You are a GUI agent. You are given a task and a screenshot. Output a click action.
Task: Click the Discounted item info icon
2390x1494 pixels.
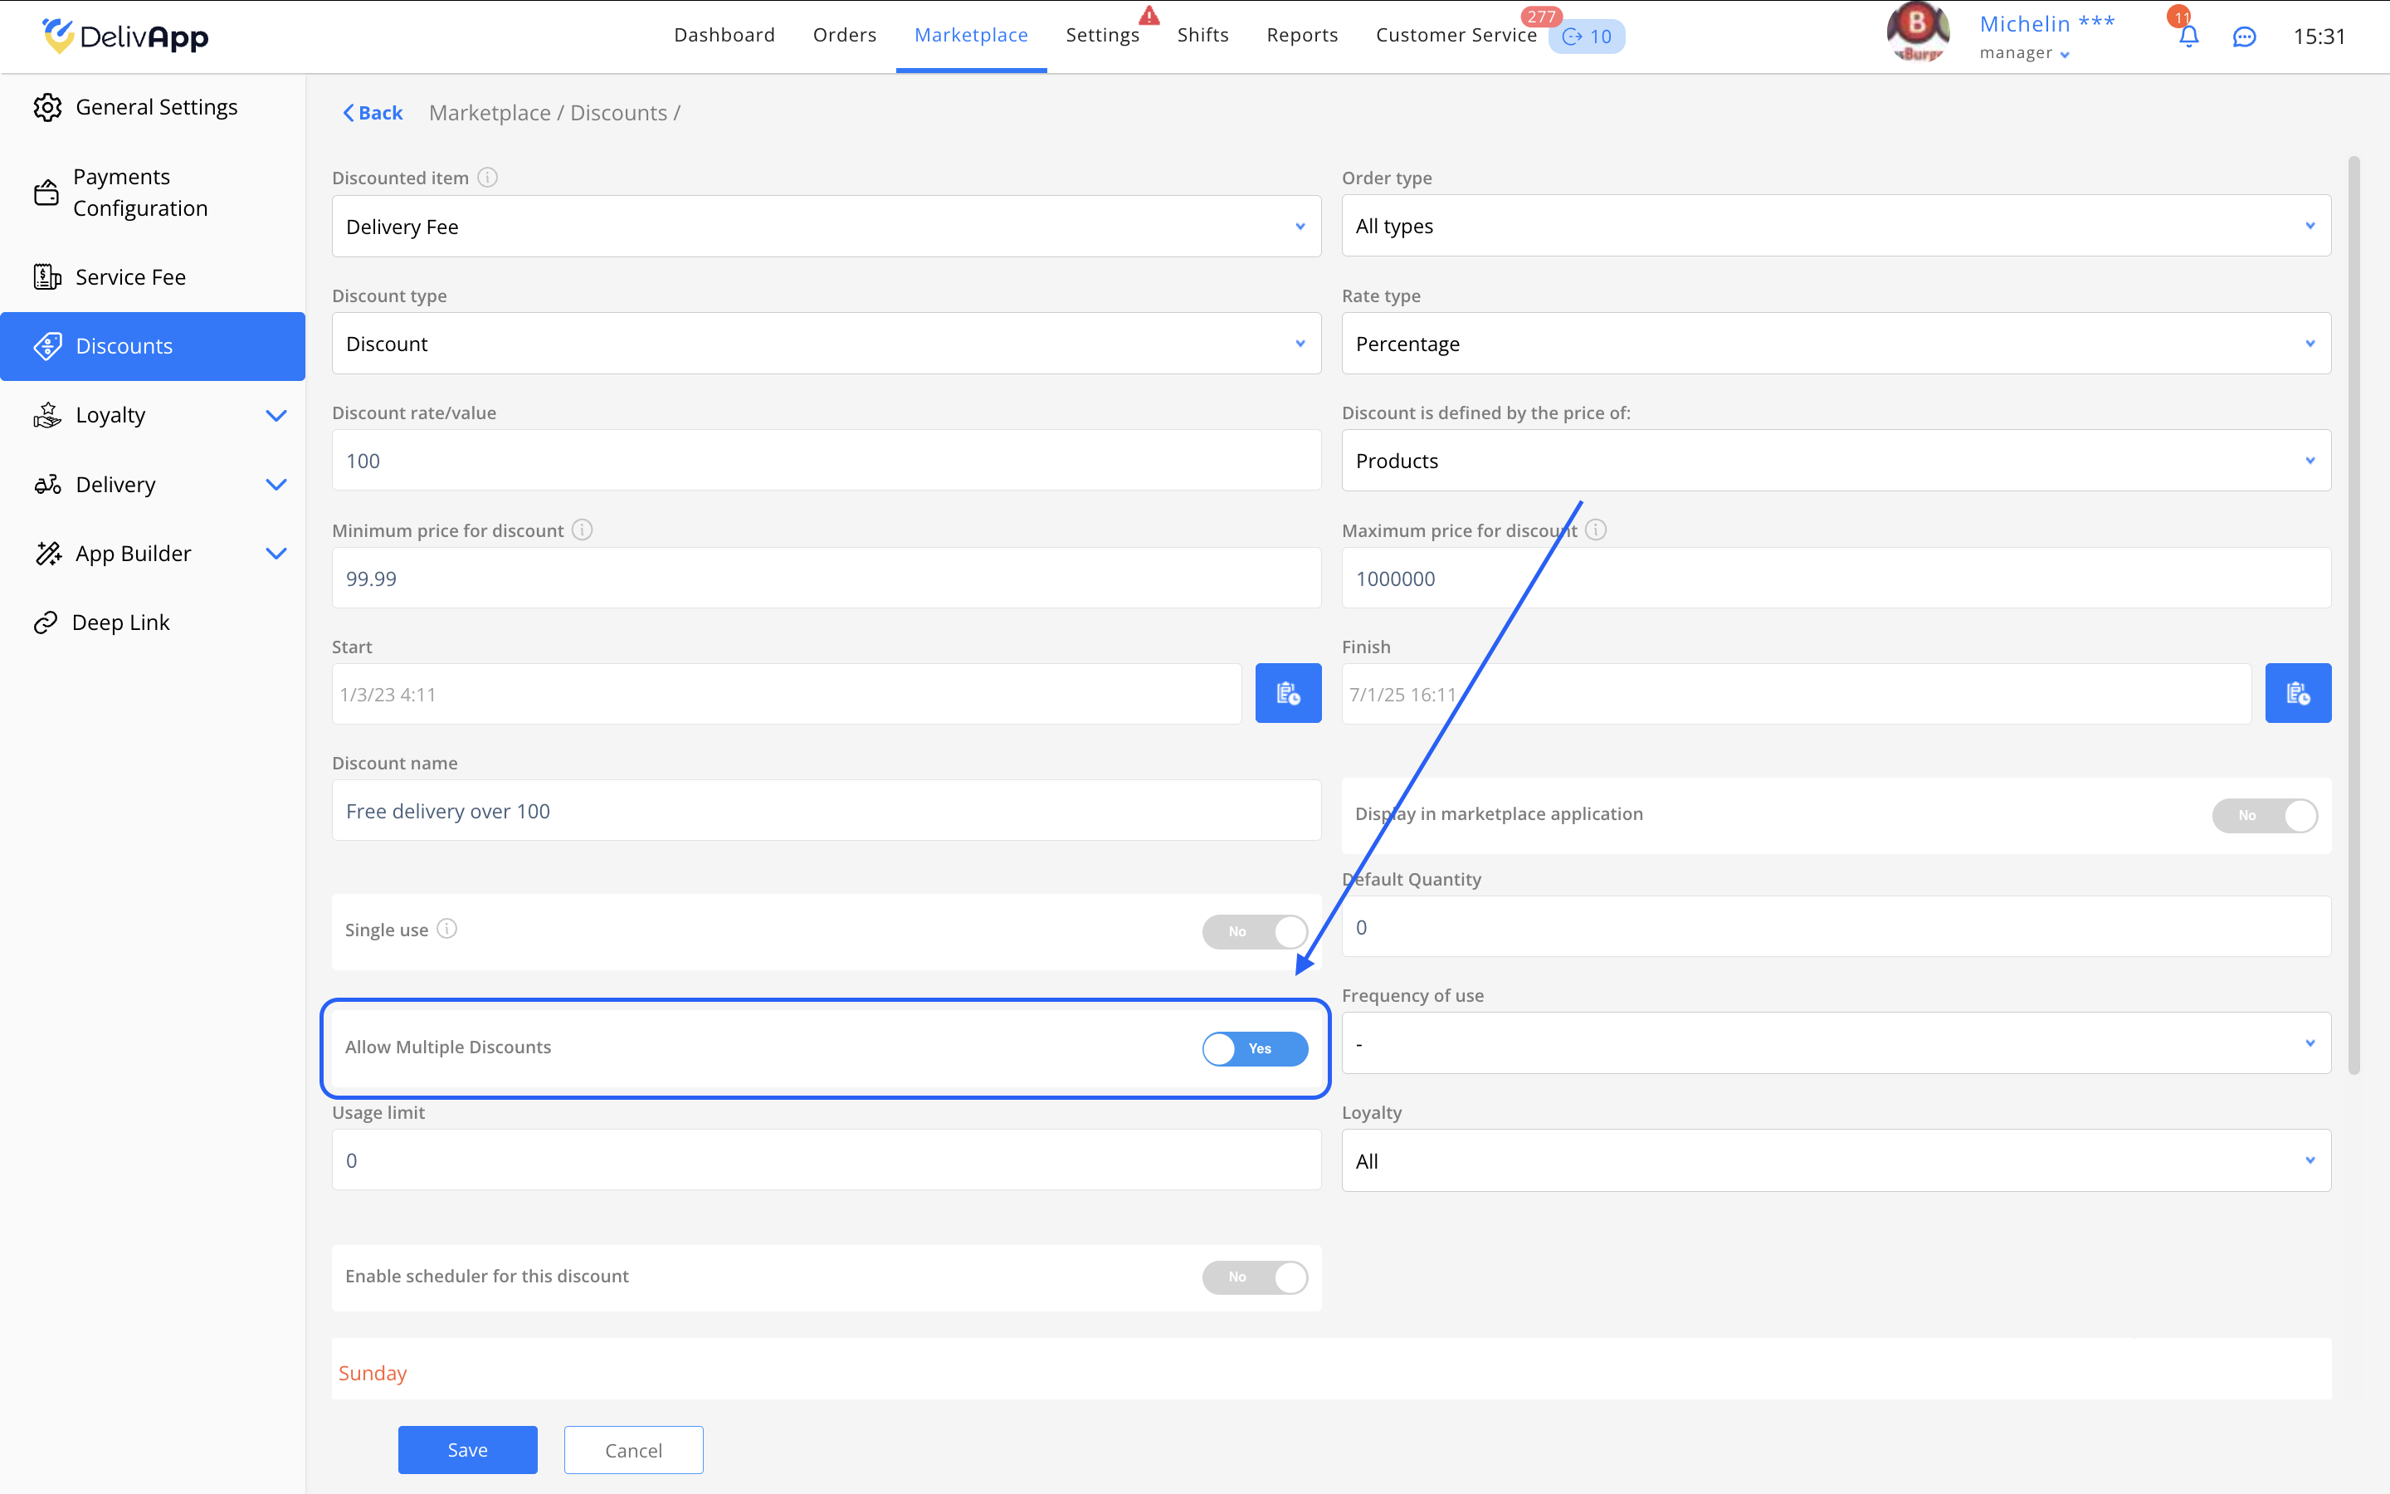(x=488, y=178)
